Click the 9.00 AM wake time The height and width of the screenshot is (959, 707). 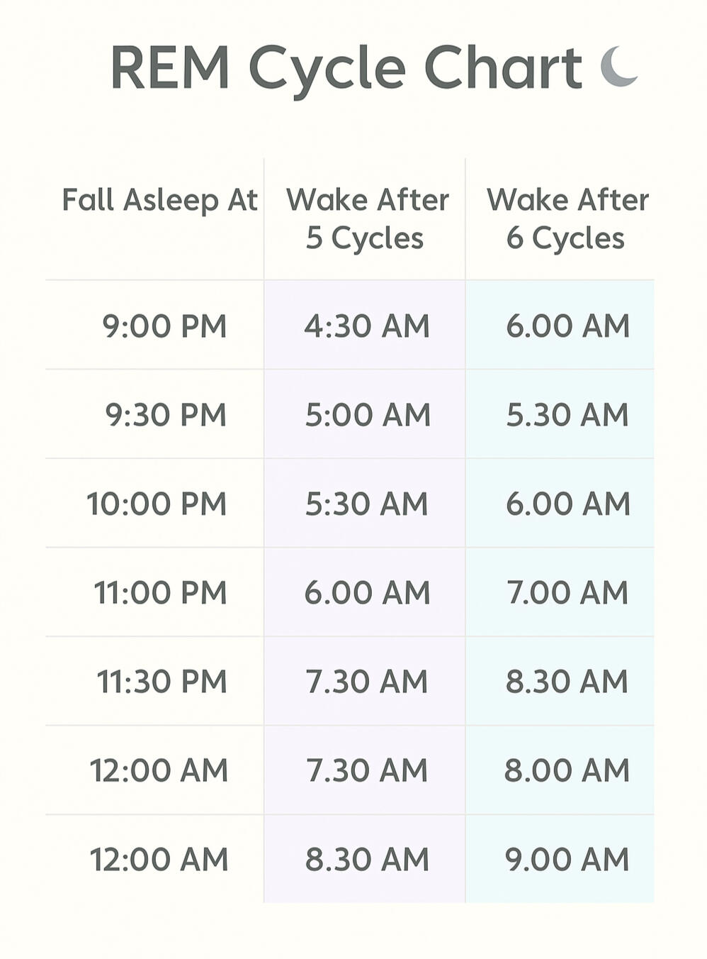(567, 859)
